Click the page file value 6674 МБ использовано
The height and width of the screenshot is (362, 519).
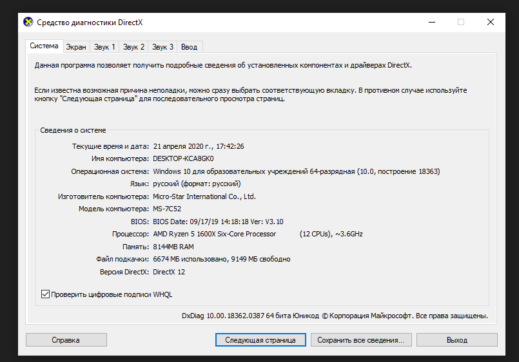click(x=221, y=259)
